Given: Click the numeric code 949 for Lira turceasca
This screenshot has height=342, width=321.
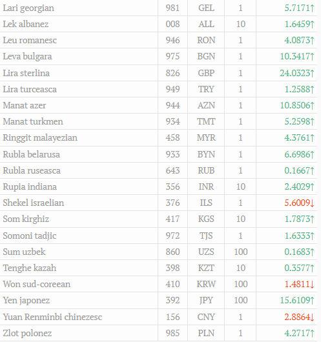Looking at the screenshot, I should [x=172, y=89].
